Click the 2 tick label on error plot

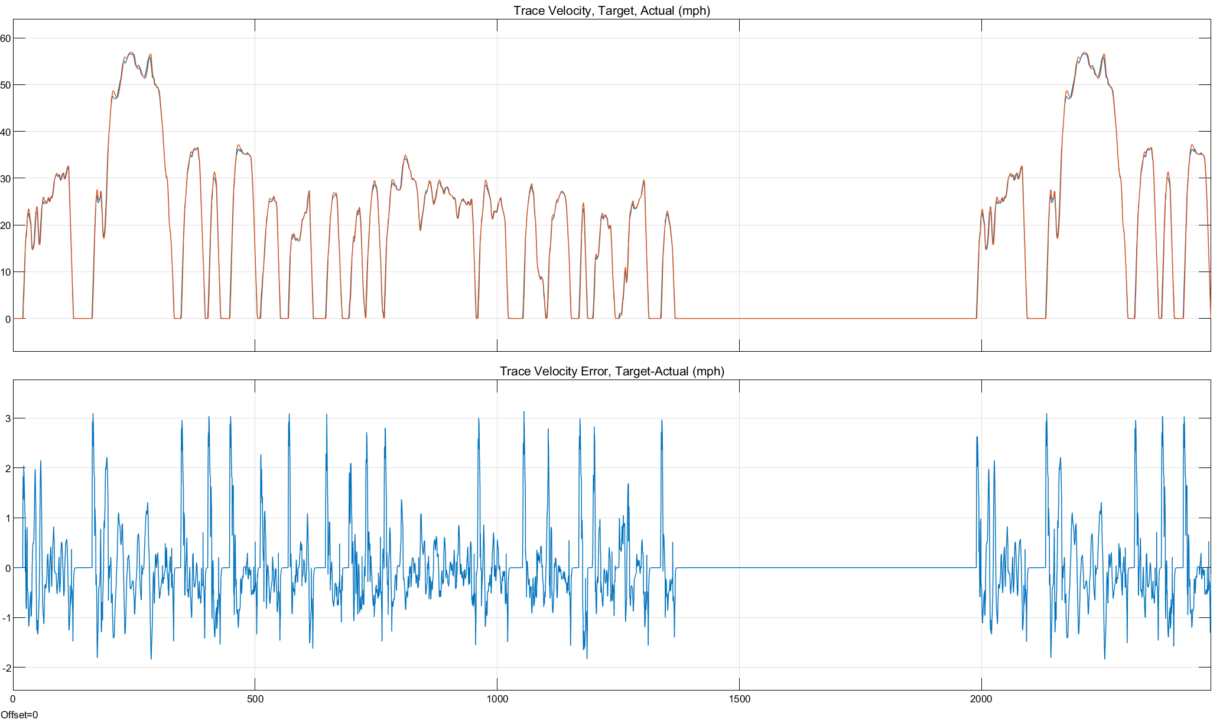8,469
